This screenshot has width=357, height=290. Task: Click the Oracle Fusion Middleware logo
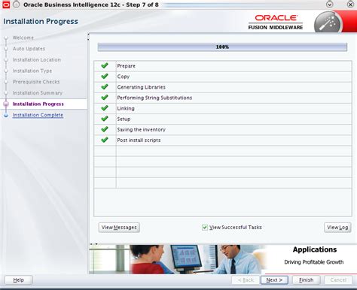[276, 23]
